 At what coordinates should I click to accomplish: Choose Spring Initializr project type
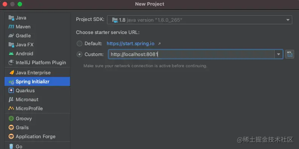coord(37,82)
